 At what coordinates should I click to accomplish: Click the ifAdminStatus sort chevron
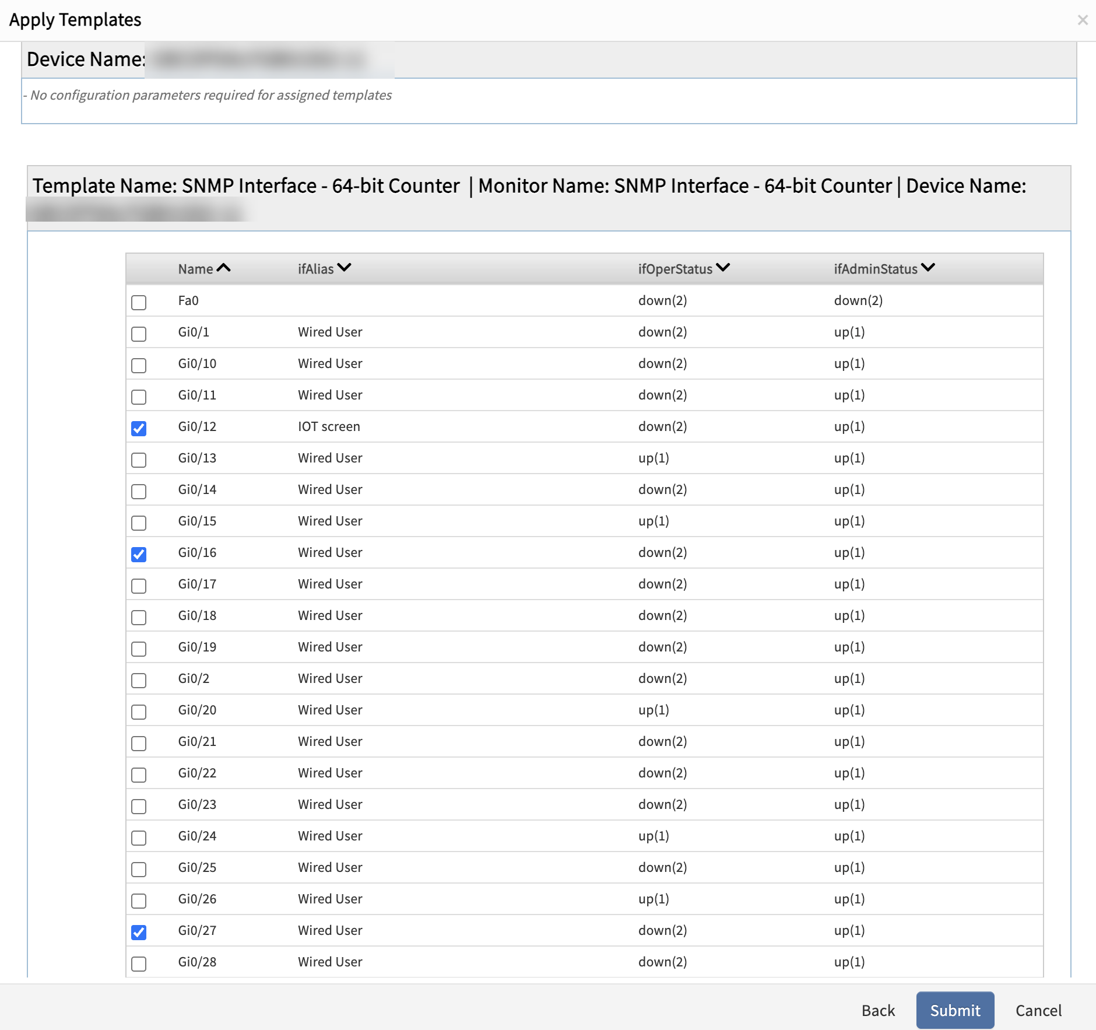coord(928,268)
